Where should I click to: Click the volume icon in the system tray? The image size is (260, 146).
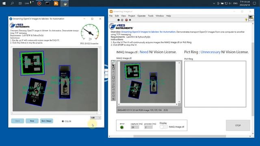[x=230, y=3]
